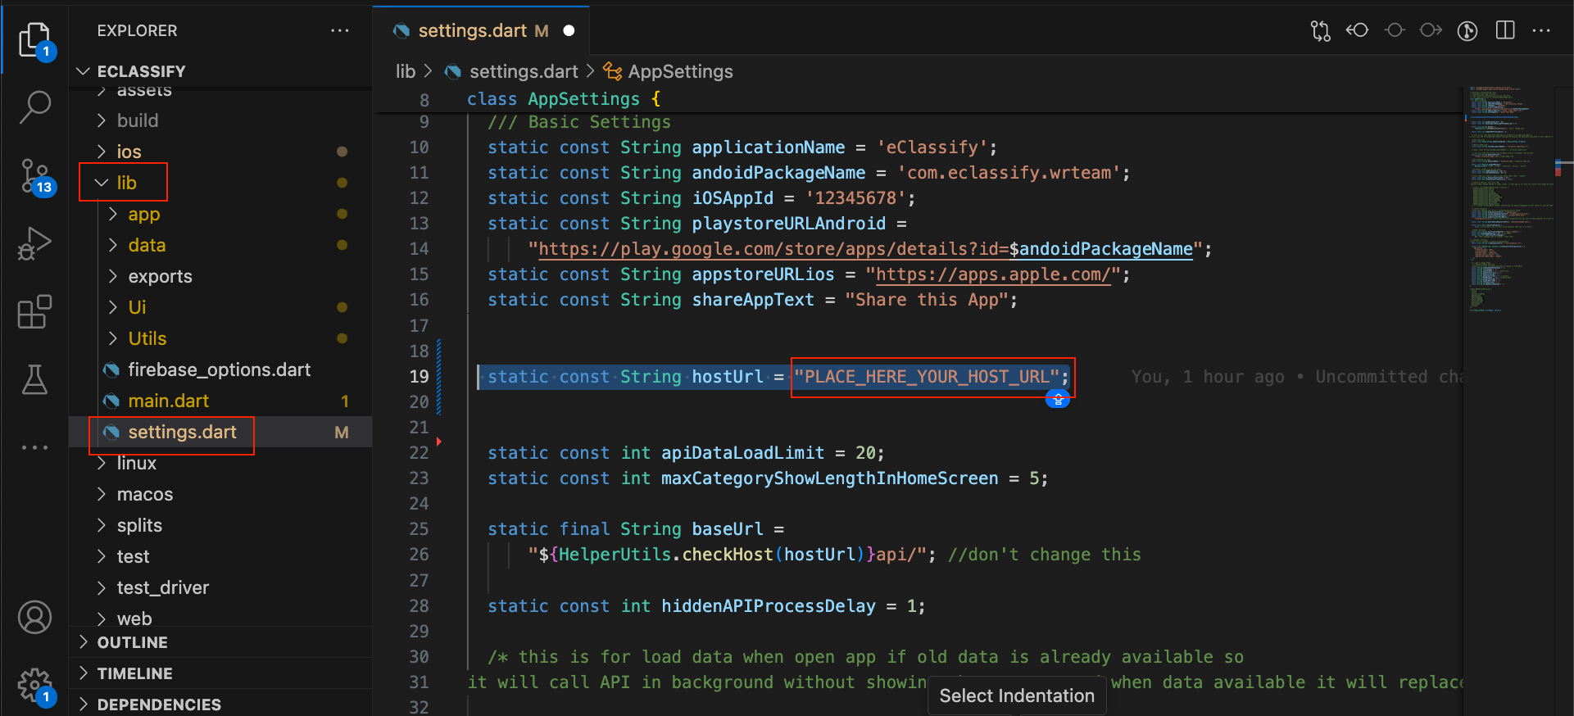This screenshot has height=716, width=1574.
Task: Open the Search view in activity bar
Action: (34, 106)
